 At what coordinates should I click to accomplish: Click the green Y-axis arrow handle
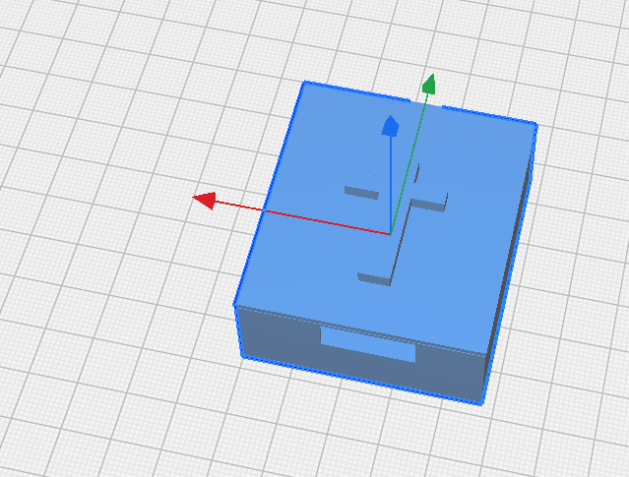point(429,84)
